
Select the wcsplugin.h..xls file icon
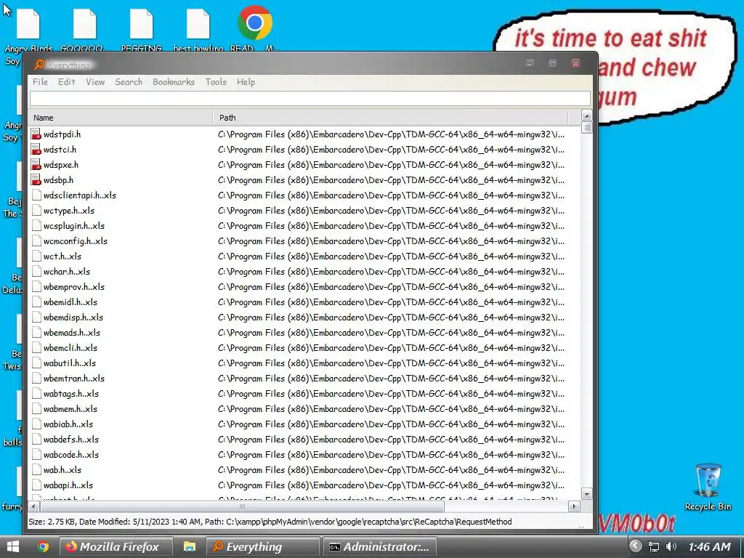36,226
